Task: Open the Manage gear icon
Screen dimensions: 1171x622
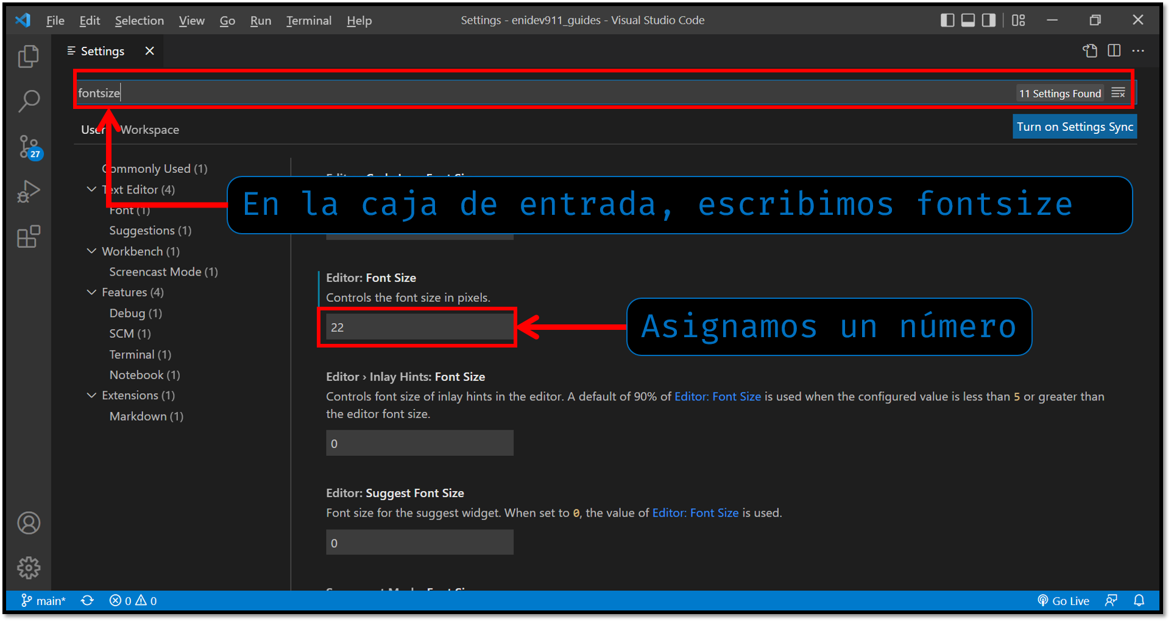Action: point(28,568)
